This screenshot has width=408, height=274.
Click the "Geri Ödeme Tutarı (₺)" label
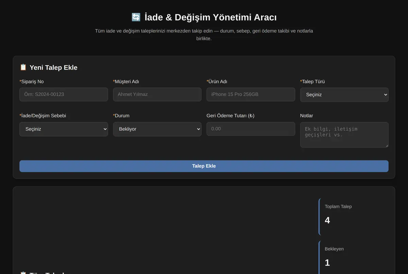tap(231, 116)
